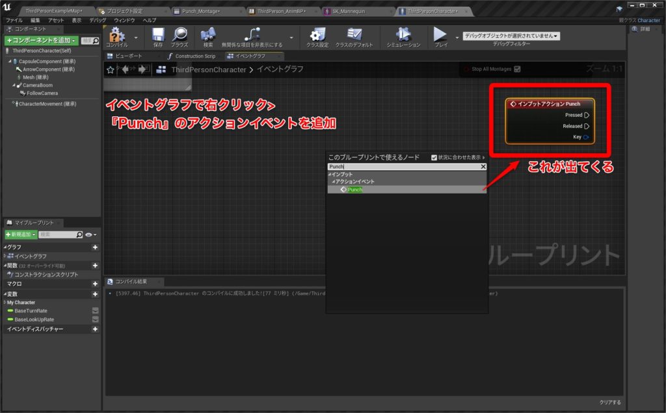The height and width of the screenshot is (413, 666).
Task: Open the デバッグオブジェクト debug filter dropdown
Action: pyautogui.click(x=511, y=36)
